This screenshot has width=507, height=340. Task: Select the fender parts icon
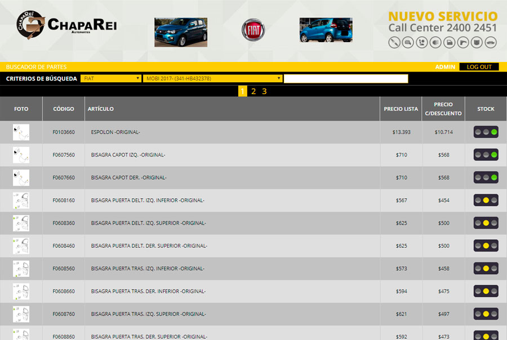point(463,42)
